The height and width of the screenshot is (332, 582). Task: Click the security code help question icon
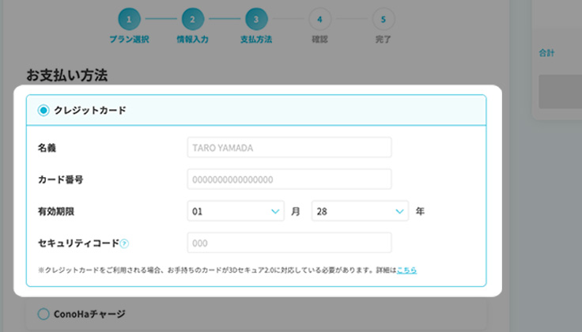pos(124,243)
